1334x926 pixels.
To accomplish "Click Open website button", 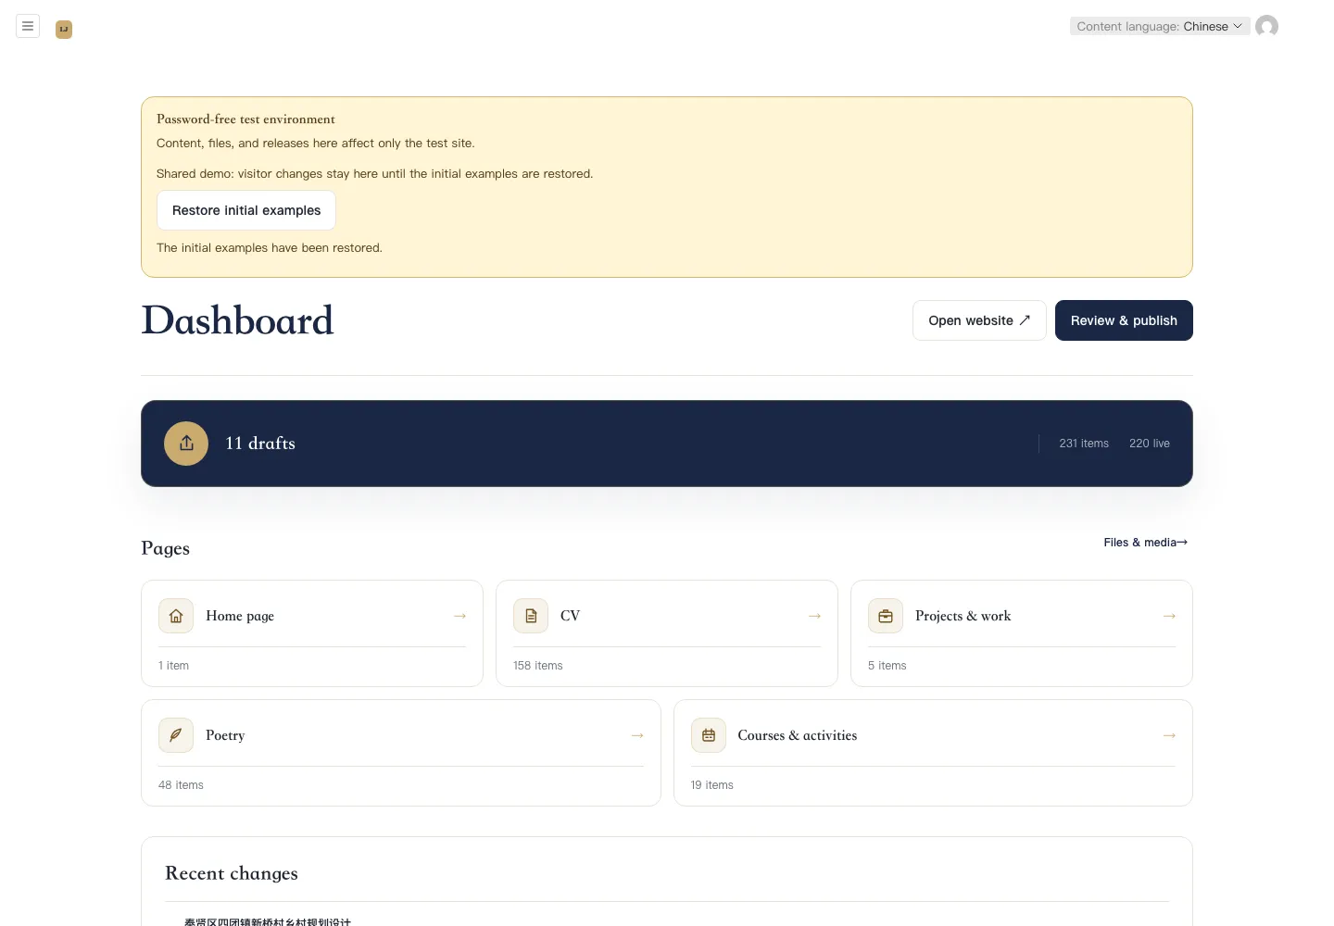I will [x=979, y=320].
